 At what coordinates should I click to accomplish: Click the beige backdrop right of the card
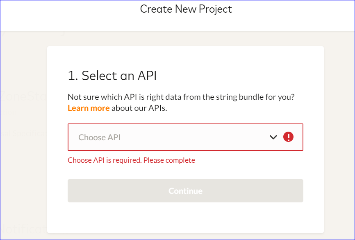point(339,135)
